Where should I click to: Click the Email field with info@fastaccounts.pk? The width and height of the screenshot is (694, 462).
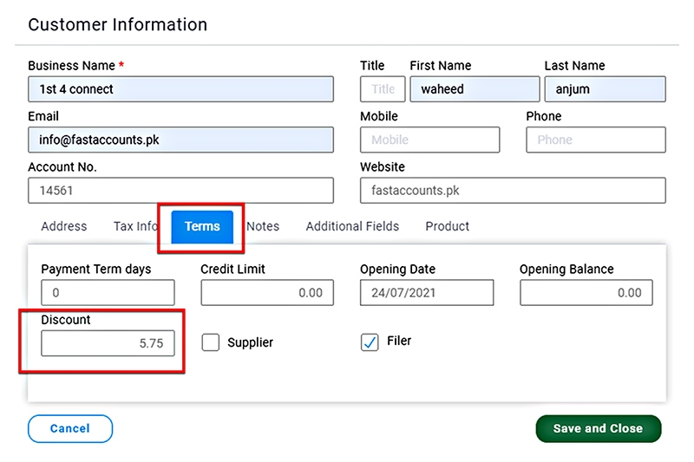(x=180, y=140)
